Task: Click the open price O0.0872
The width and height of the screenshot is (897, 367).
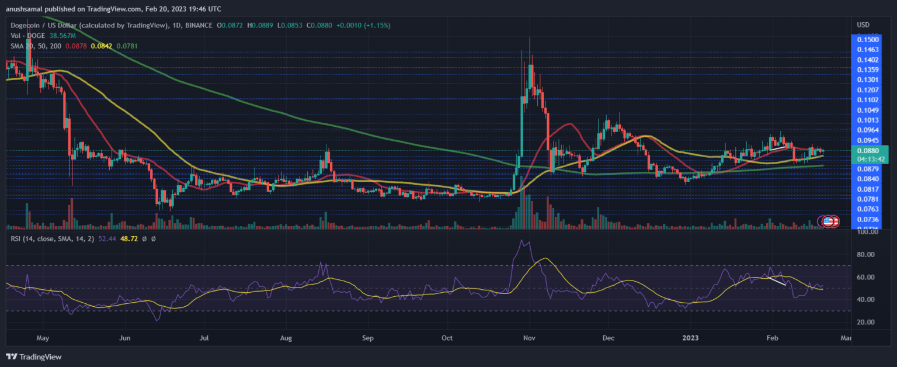Action: coord(231,26)
